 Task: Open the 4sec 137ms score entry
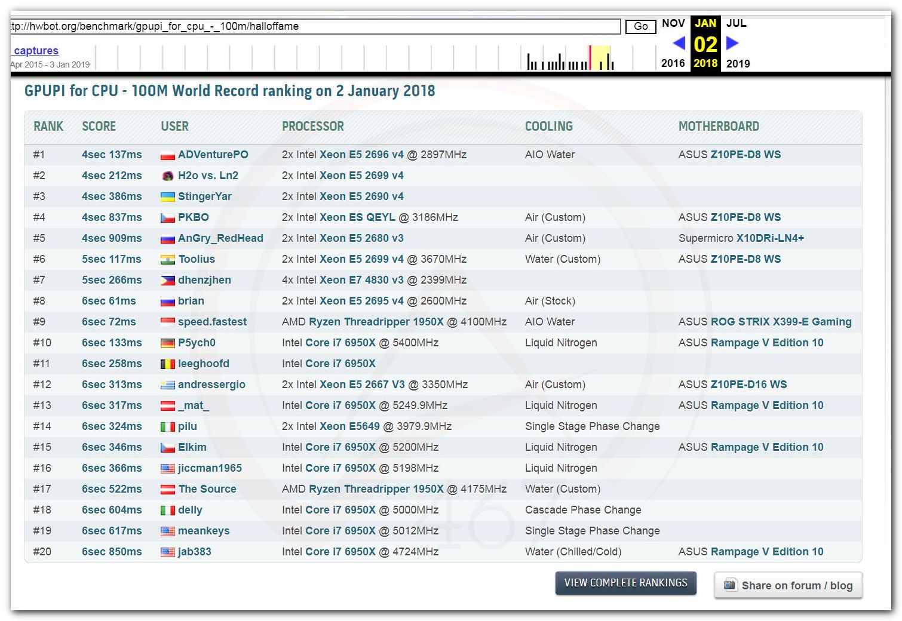click(112, 155)
